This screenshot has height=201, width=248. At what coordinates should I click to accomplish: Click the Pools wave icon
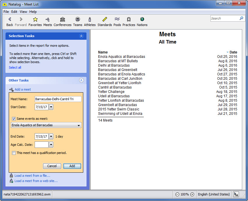pyautogui.click(x=117, y=20)
